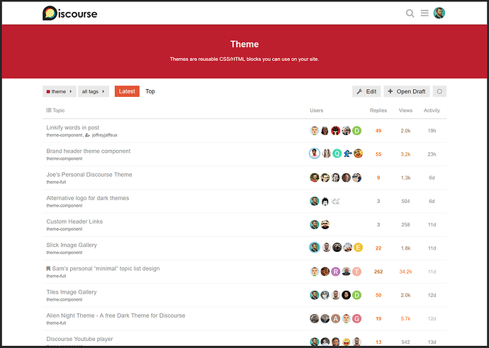The image size is (489, 348).
Task: Click the Mega Man avatar in Brand header row
Action: (348, 153)
